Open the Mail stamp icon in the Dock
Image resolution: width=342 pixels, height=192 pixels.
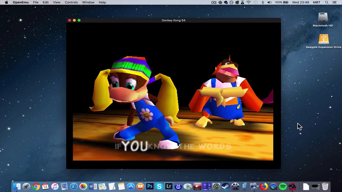pyautogui.click(x=64, y=186)
